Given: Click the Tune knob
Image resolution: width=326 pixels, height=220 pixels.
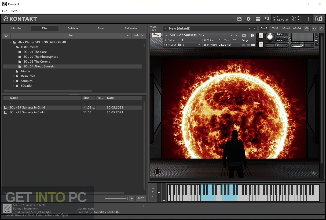Looking at the screenshot, I should coord(270,37).
